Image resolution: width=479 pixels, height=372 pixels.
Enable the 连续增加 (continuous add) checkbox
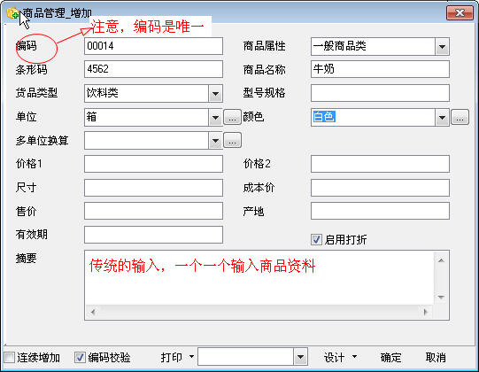tap(9, 357)
